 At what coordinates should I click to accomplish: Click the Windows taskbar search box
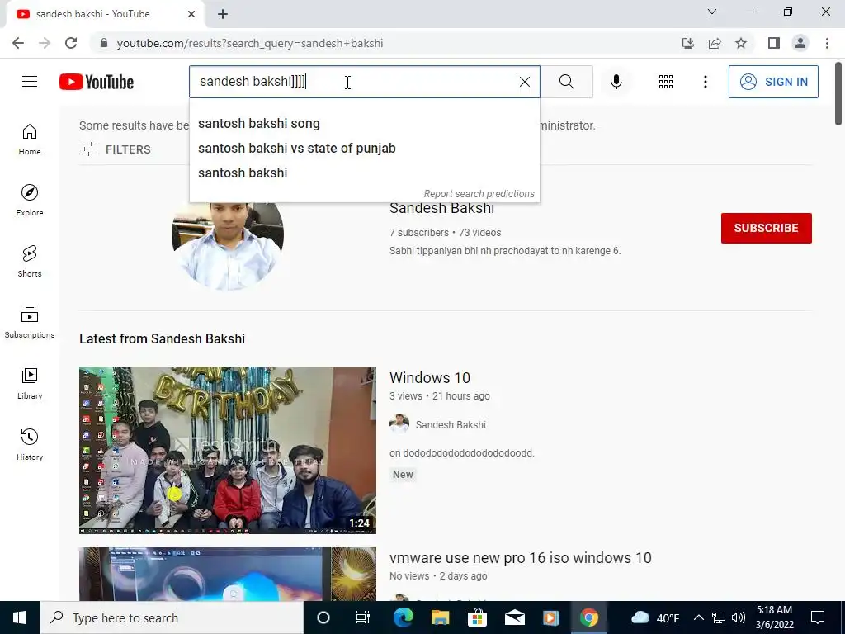172,617
